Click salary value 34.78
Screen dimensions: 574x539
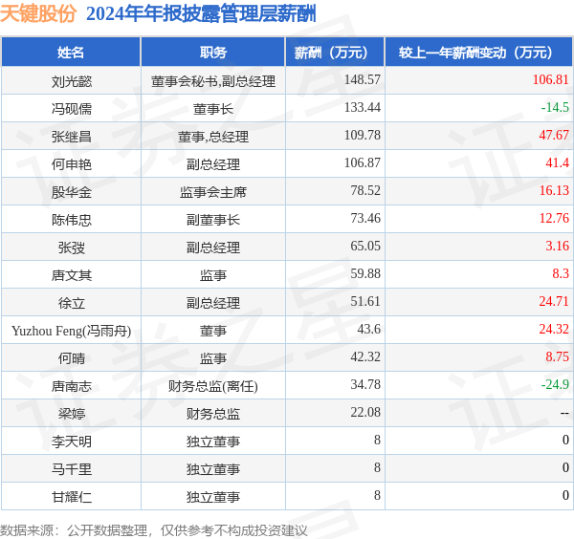365,385
